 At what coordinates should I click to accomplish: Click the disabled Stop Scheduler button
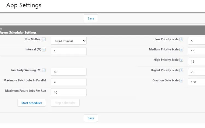[65, 103]
